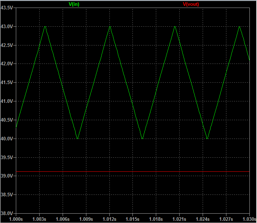Select the 40.0V axis label
This screenshot has width=257, height=223.
(6, 139)
